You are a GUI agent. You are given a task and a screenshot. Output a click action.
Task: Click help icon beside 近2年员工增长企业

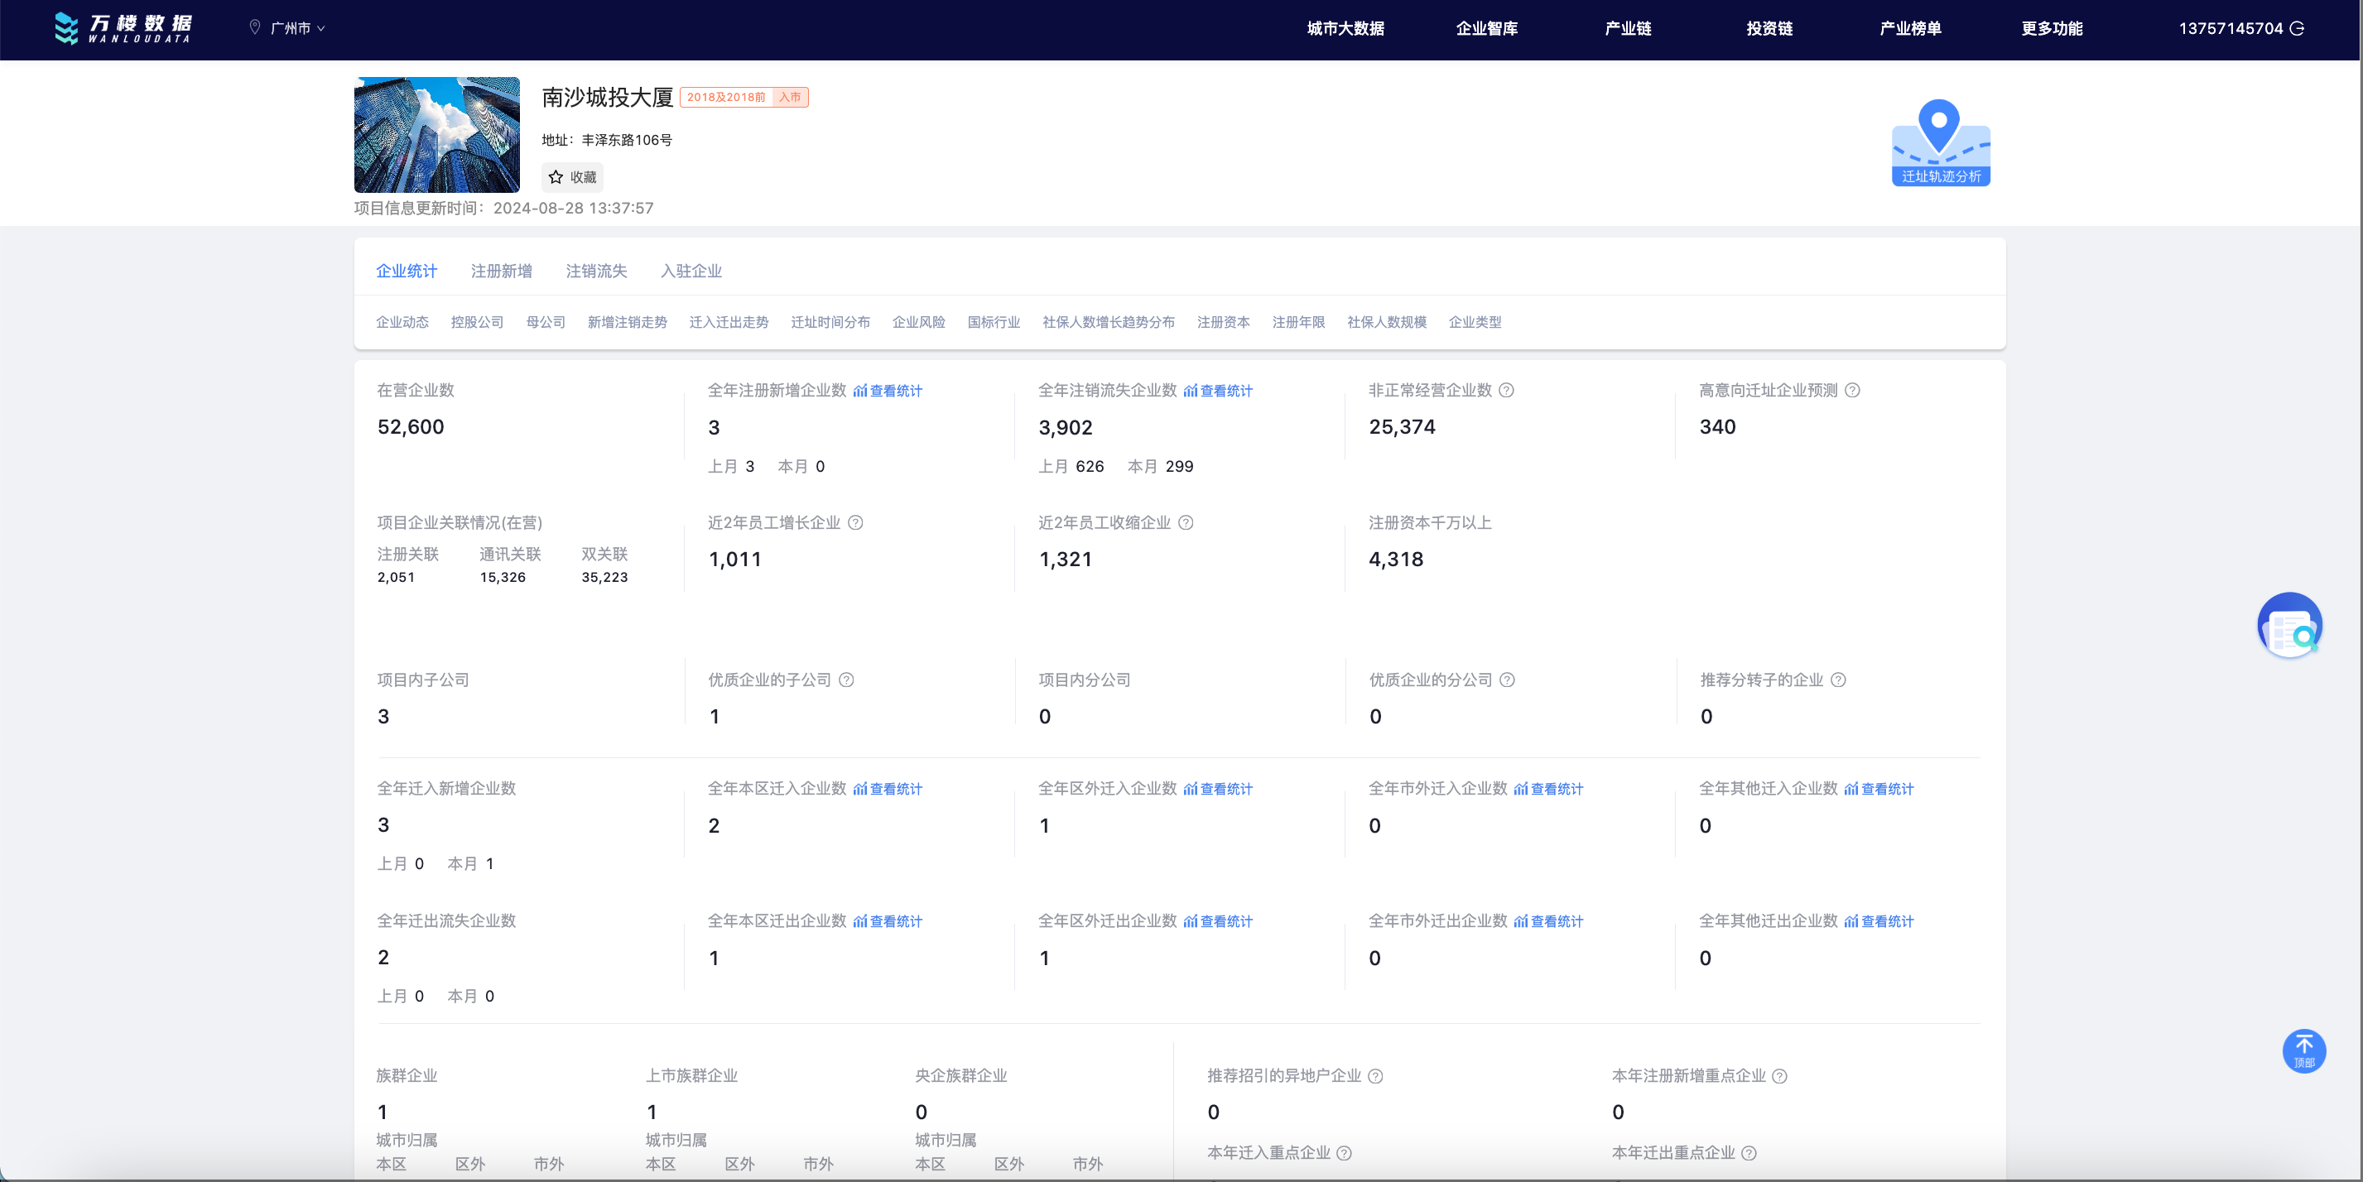(x=855, y=522)
